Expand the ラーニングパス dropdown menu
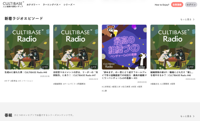200x121 pixels. click(52, 4)
